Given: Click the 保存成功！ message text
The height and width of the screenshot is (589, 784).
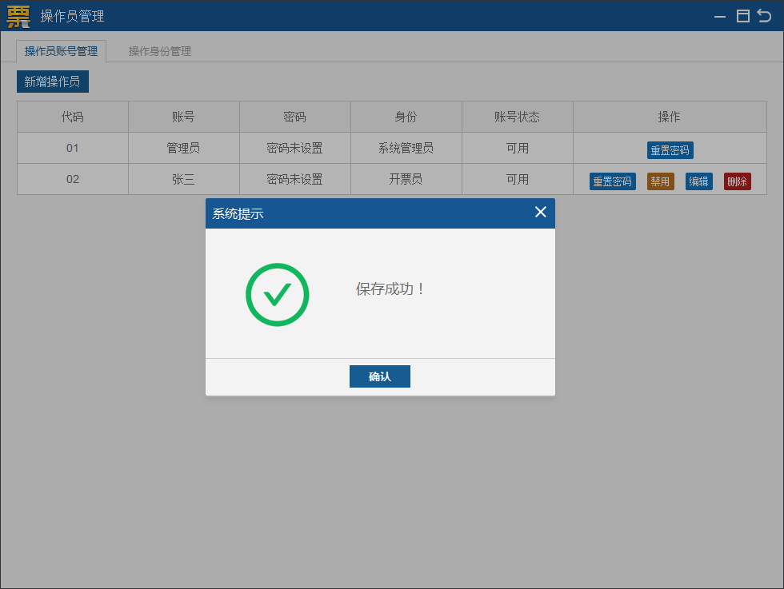Looking at the screenshot, I should [390, 289].
